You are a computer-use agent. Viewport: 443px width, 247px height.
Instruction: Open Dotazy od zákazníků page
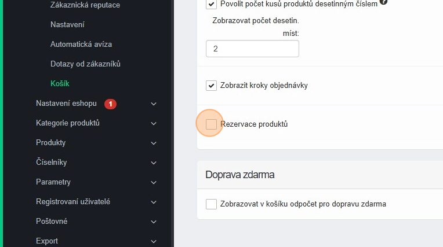tap(85, 64)
